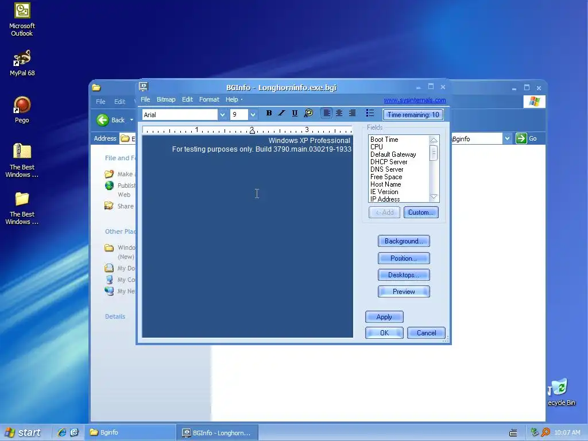The image size is (588, 441).
Task: Click the Publish to Web task icon
Action: [x=109, y=185]
